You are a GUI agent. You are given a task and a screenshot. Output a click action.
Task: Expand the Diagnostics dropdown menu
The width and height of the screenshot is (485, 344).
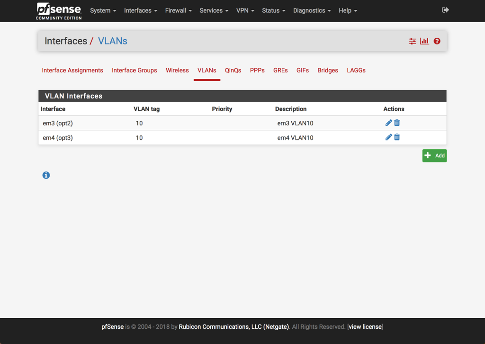312,10
